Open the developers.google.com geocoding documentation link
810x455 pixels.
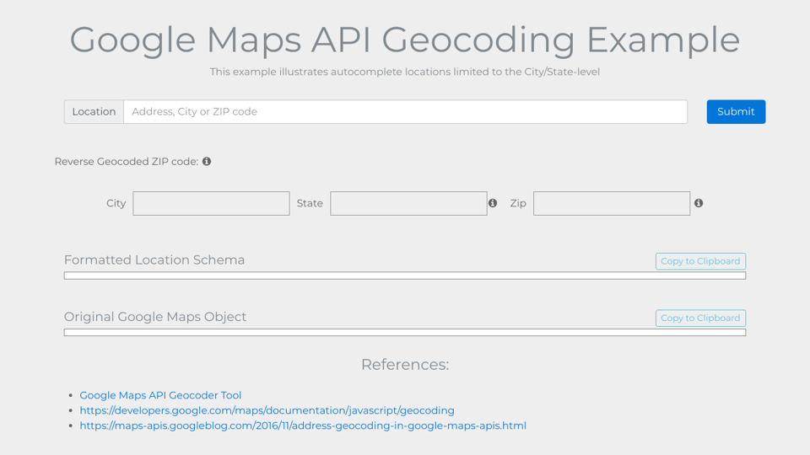pos(267,410)
